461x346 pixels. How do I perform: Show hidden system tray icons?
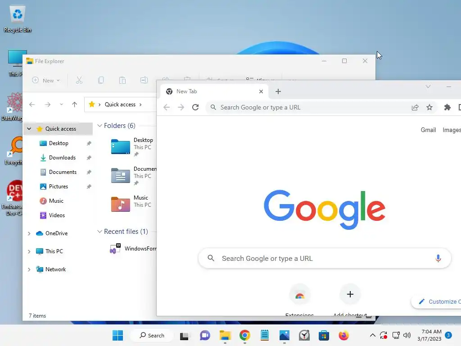[x=372, y=335]
